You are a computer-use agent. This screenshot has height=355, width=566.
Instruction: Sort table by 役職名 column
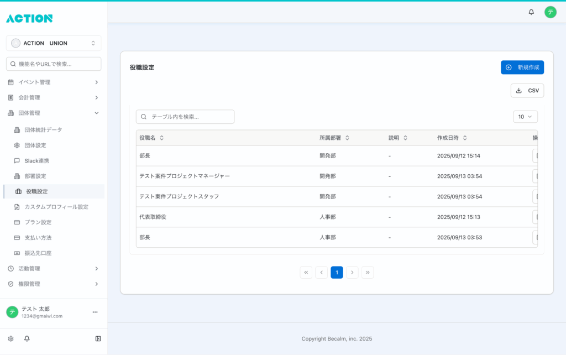[161, 138]
